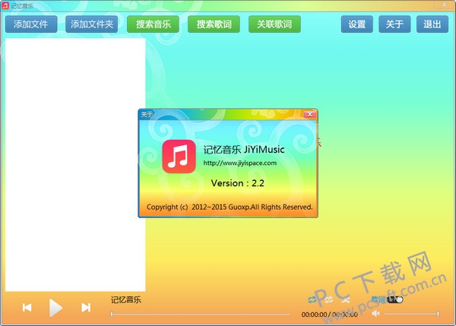
Task: Mute audio via the speaker icon
Action: (375, 314)
